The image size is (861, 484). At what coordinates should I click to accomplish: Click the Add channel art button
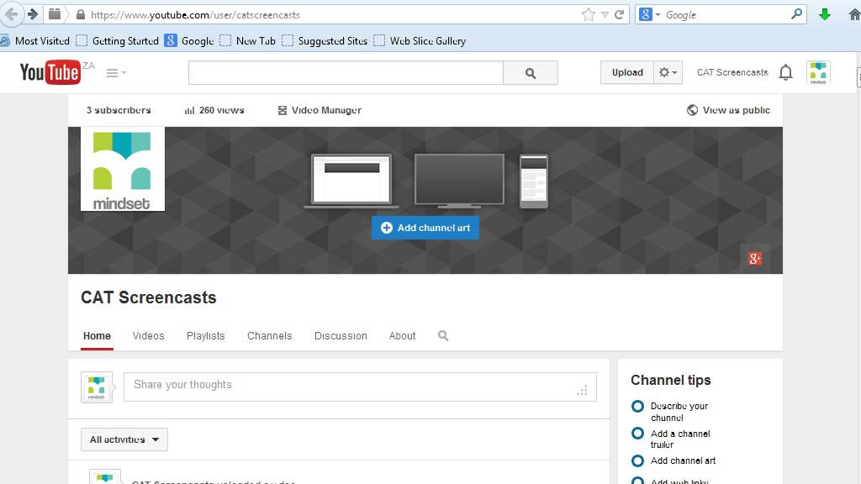tap(425, 228)
